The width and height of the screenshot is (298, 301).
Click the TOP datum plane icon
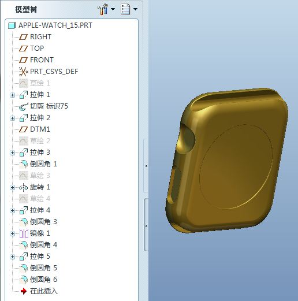click(23, 49)
